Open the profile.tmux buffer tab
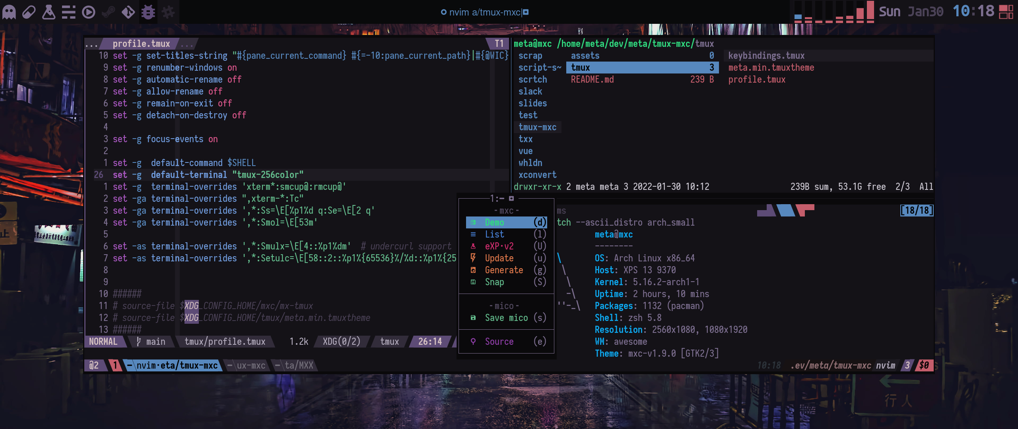Viewport: 1018px width, 429px height. (141, 44)
